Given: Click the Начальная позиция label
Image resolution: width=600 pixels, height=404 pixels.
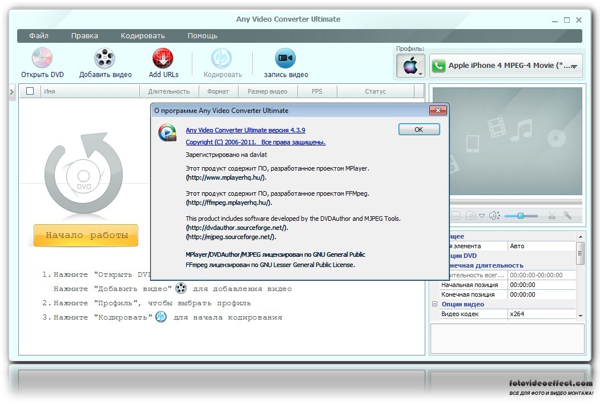Looking at the screenshot, I should tap(469, 285).
